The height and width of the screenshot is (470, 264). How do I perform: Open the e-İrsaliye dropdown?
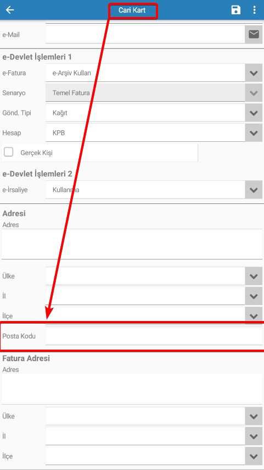click(x=254, y=190)
